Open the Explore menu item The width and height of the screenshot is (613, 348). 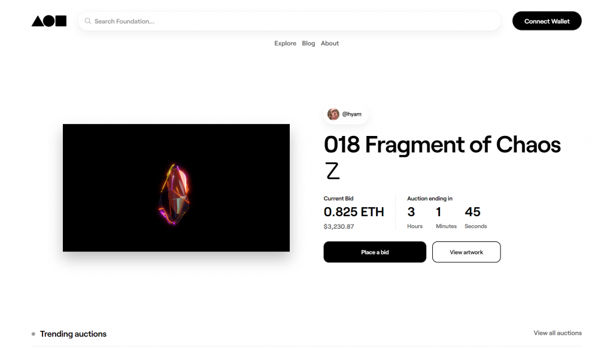point(285,43)
